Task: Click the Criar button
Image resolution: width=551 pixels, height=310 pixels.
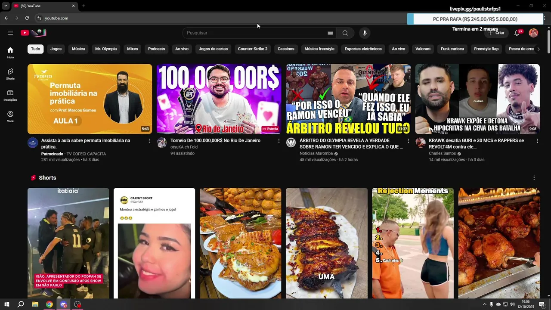Action: (x=496, y=33)
